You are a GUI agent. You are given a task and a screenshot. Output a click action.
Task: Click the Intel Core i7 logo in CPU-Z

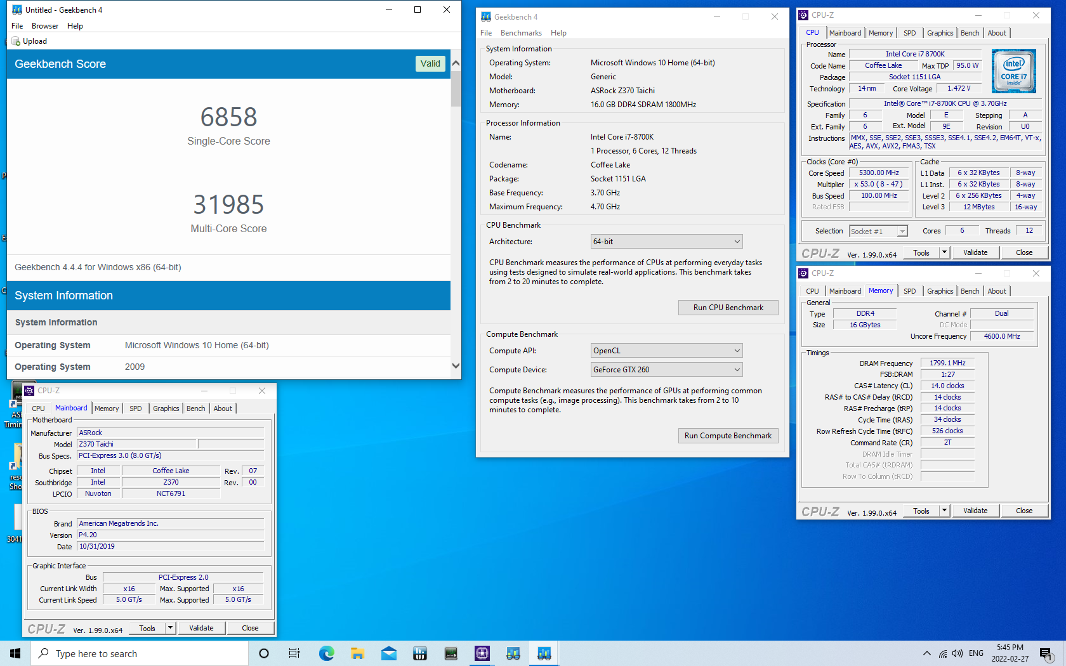(1014, 70)
